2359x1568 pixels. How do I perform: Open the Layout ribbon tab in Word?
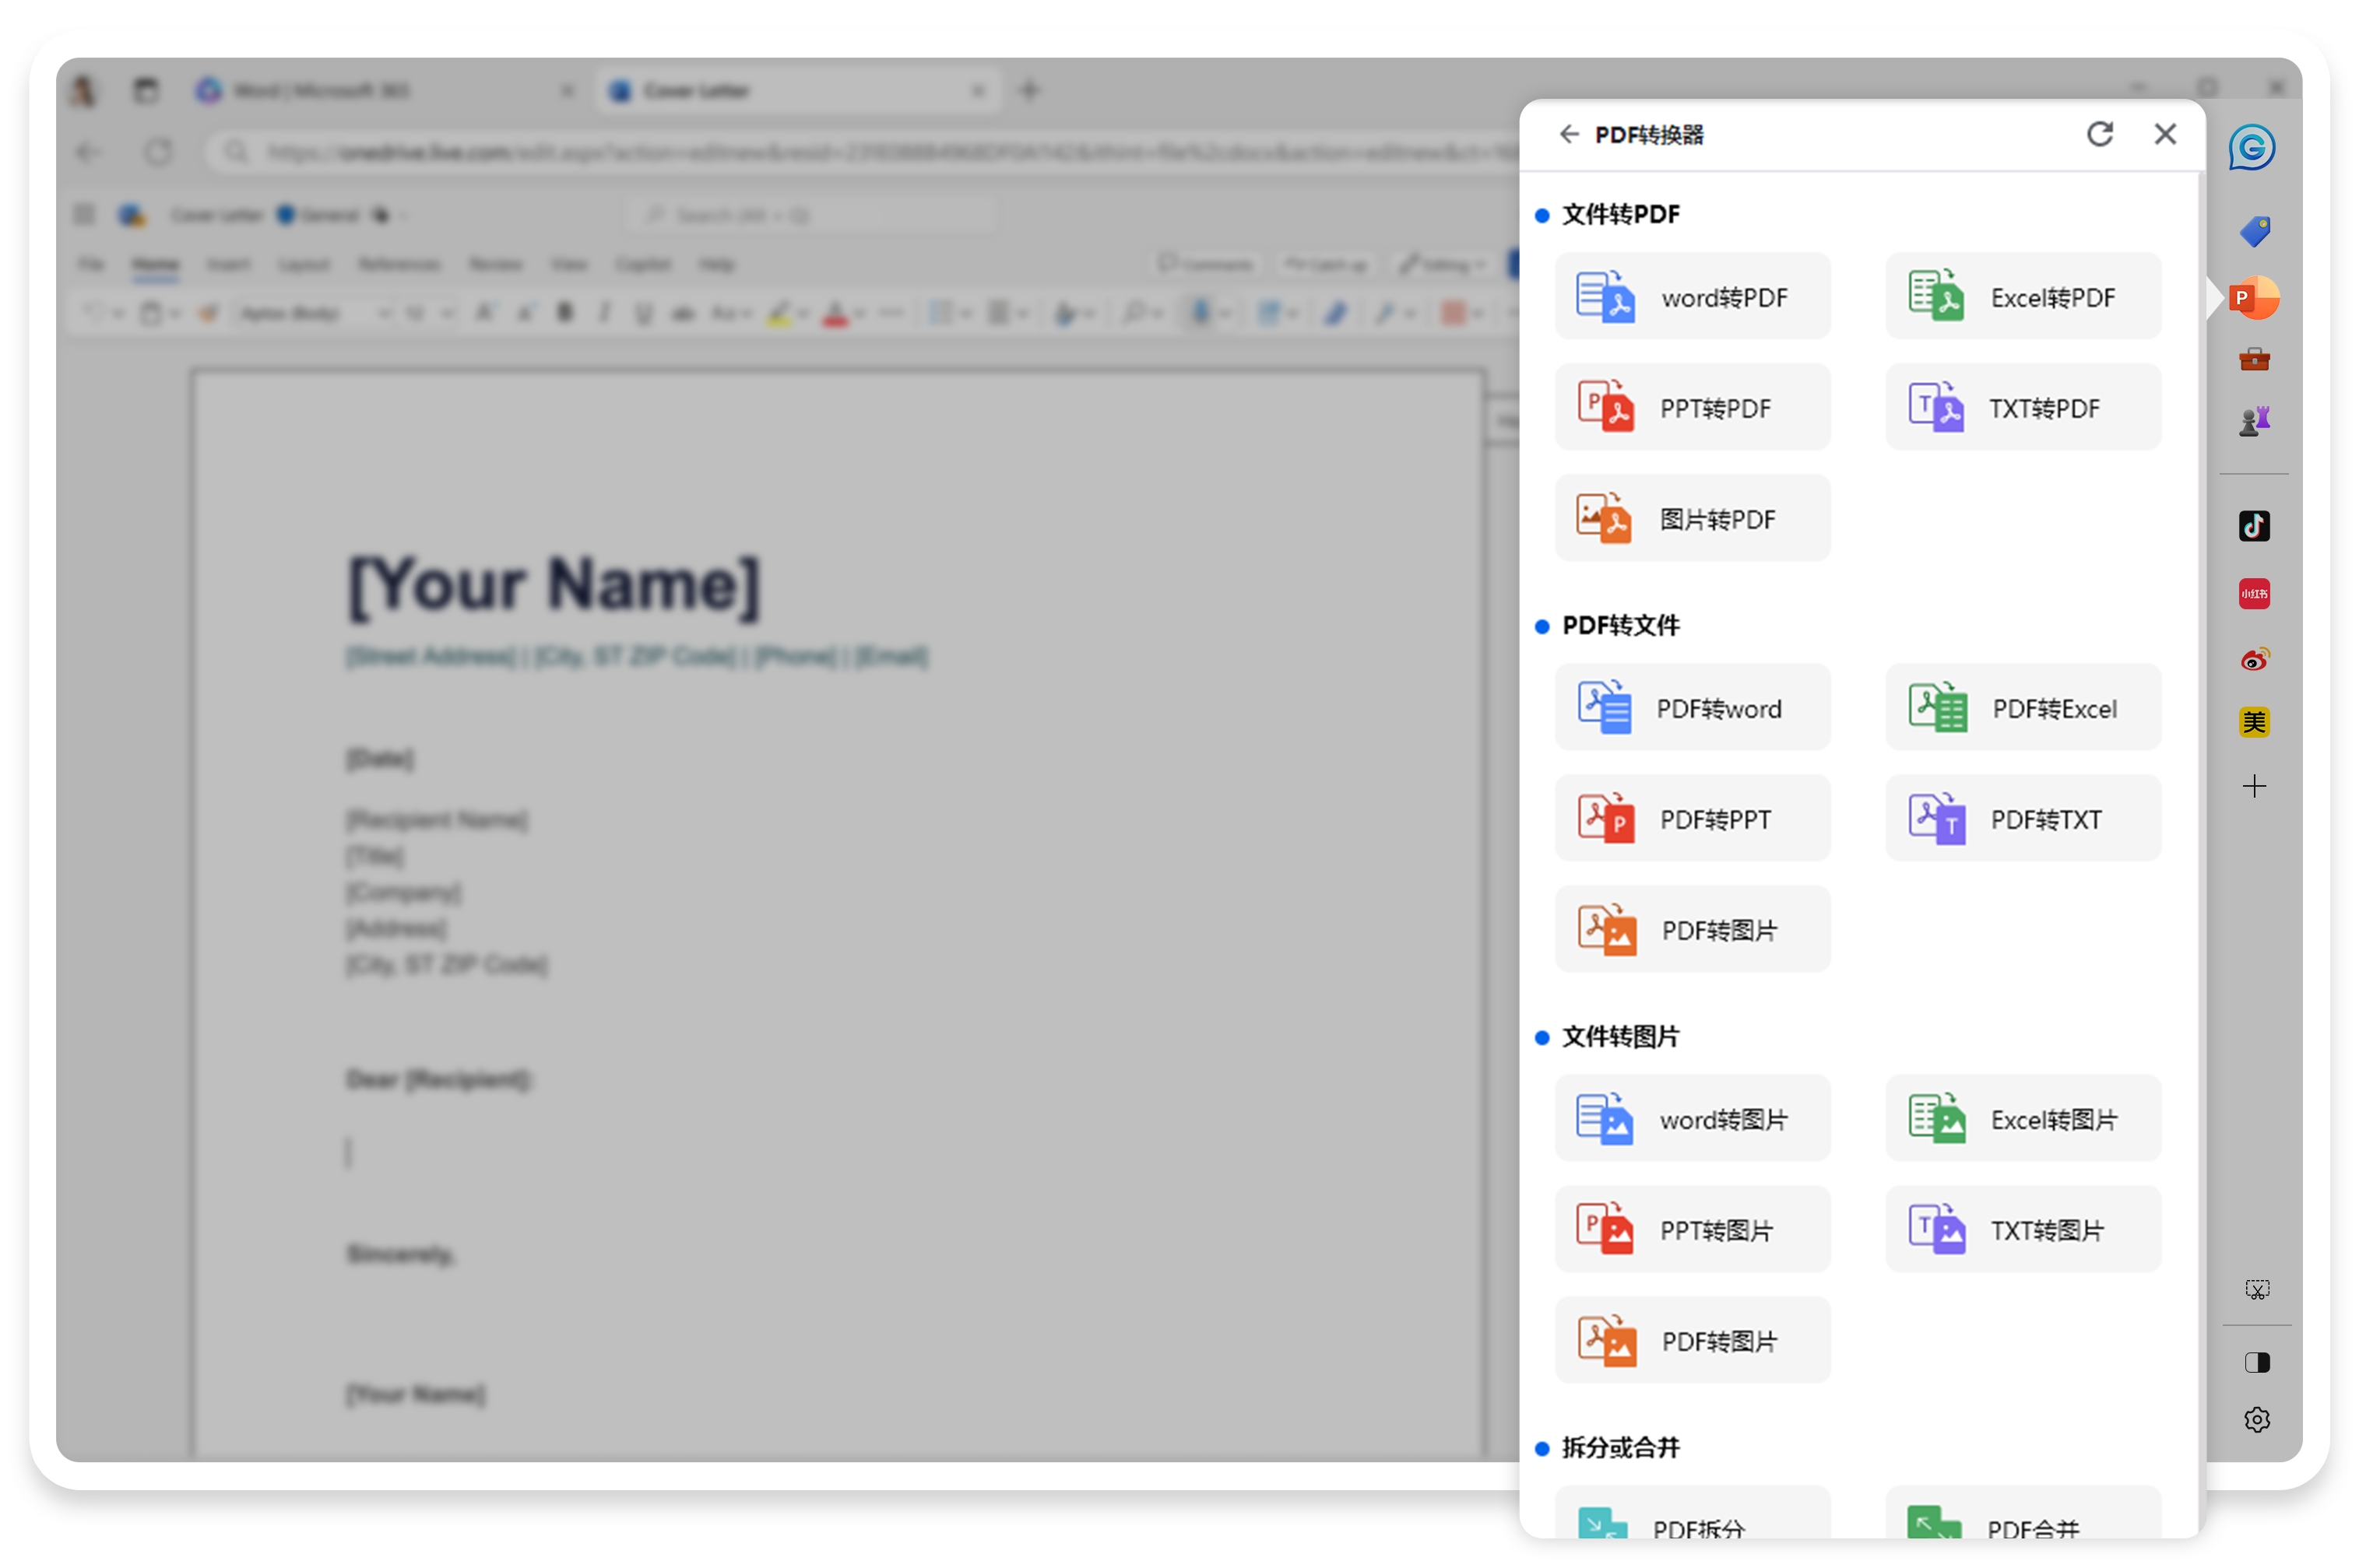(x=303, y=264)
